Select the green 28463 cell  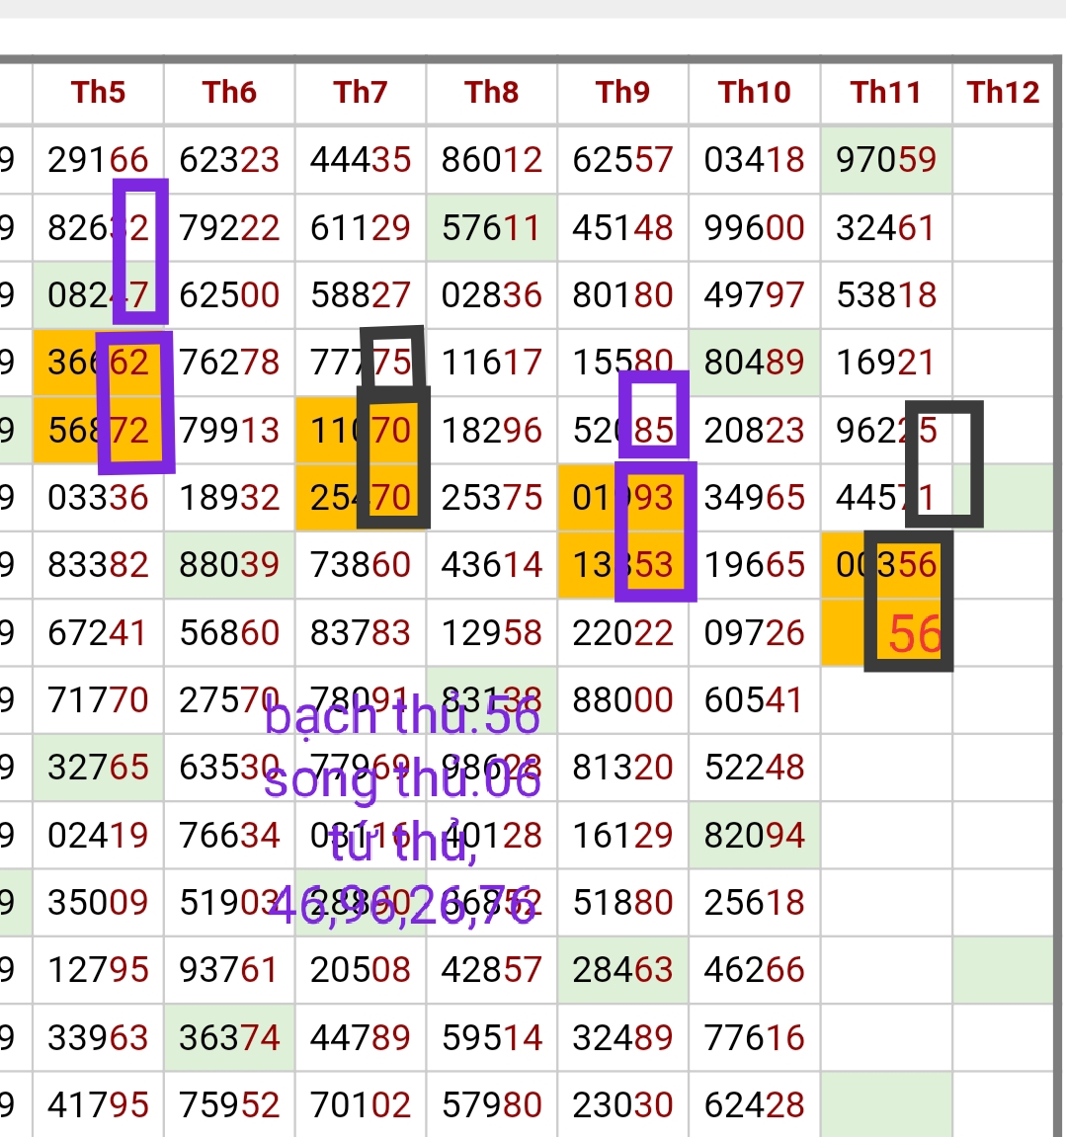point(623,970)
